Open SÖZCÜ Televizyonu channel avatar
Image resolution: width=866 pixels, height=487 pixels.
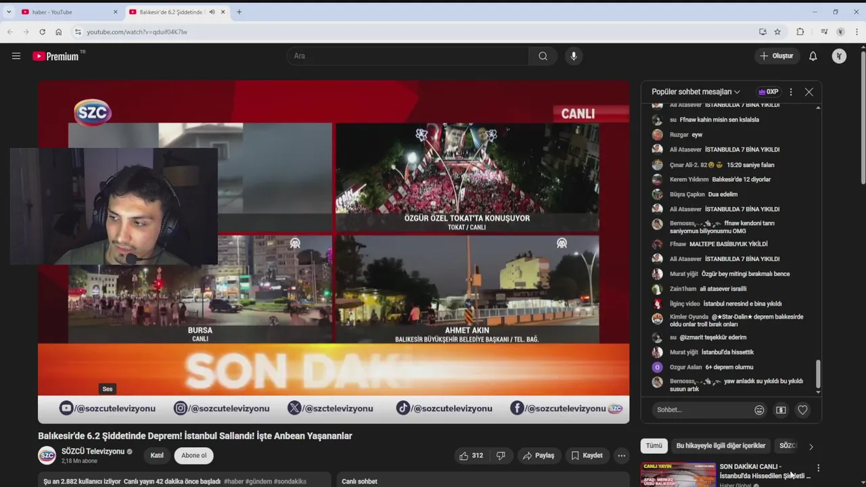click(47, 455)
